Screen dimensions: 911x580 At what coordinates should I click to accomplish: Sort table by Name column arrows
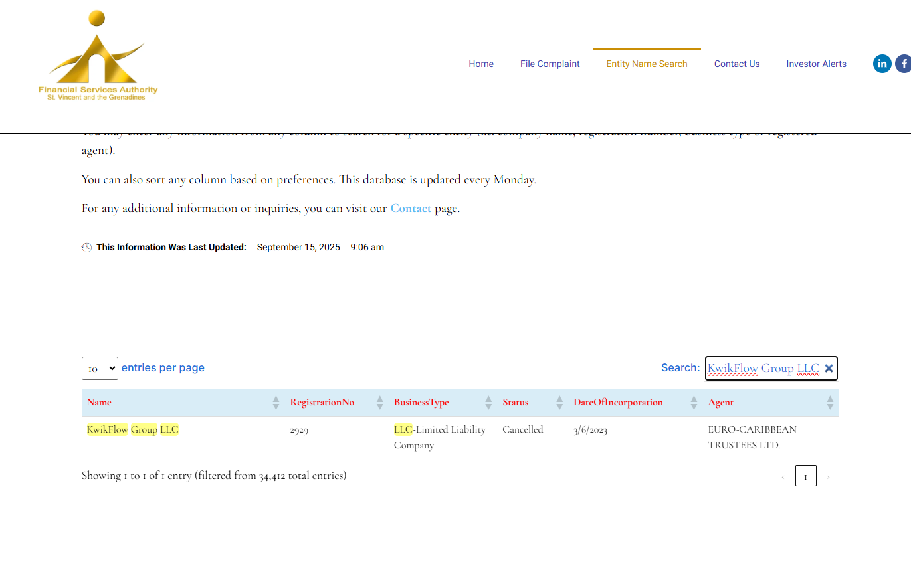pyautogui.click(x=276, y=403)
